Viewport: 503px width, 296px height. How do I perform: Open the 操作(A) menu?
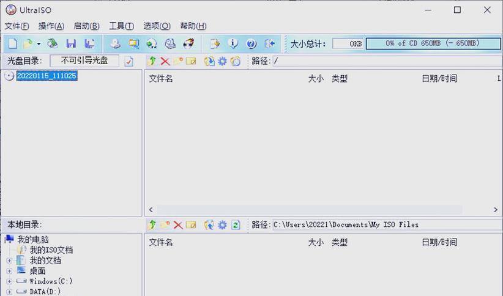(x=51, y=26)
